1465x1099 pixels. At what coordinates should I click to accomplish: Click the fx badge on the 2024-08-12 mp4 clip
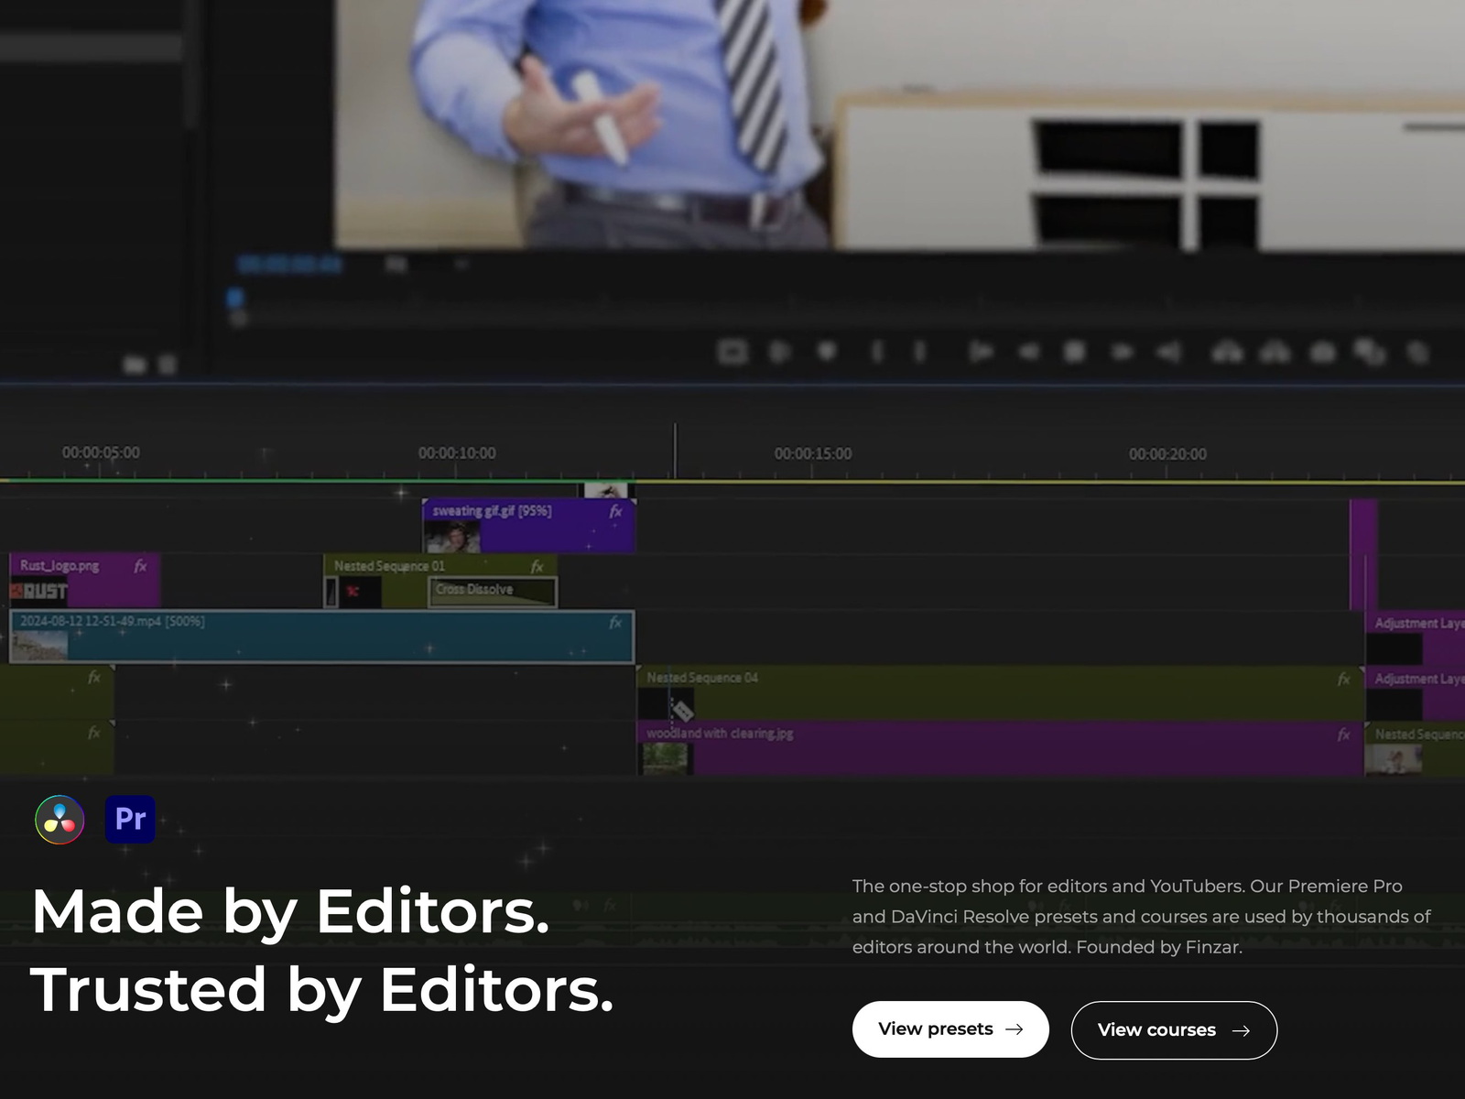[x=616, y=623]
